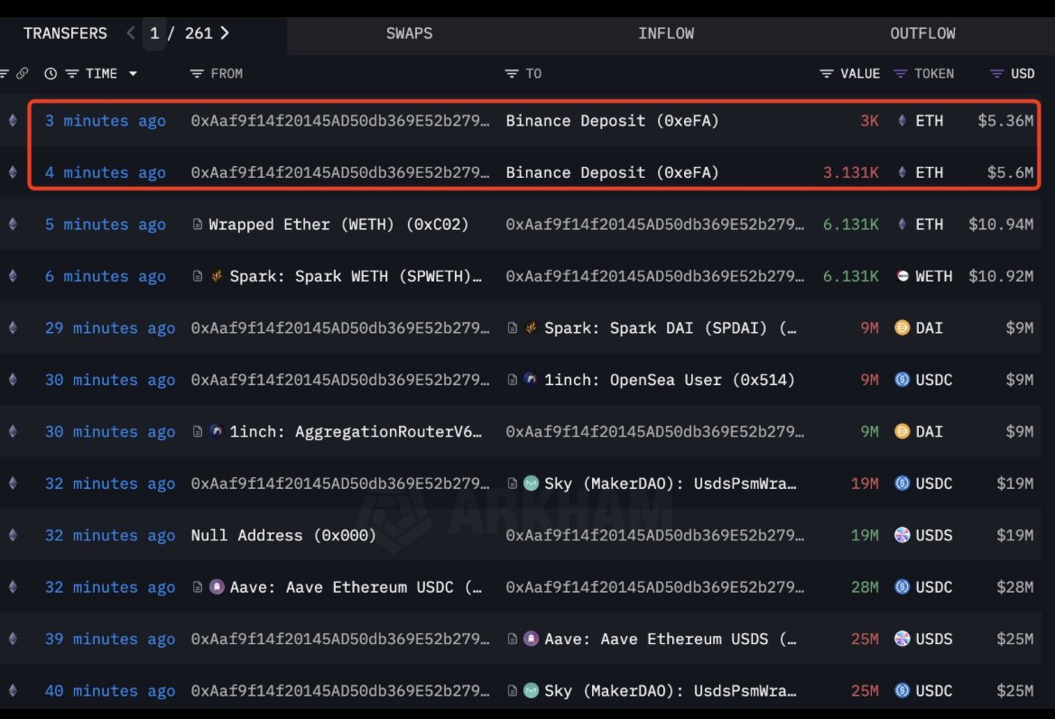1055x719 pixels.
Task: Click Spark: Spark DAI (SPDAI) recipient
Action: 671,328
